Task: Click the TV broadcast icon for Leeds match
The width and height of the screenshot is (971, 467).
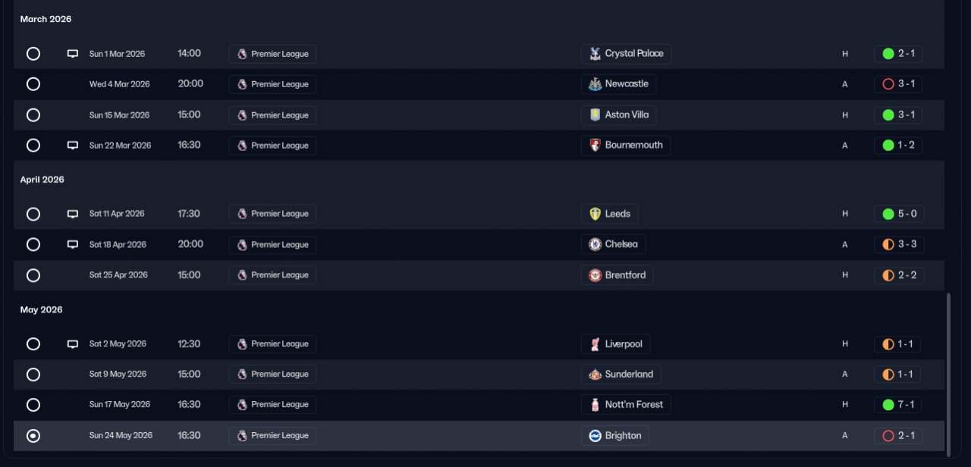Action: click(x=73, y=214)
